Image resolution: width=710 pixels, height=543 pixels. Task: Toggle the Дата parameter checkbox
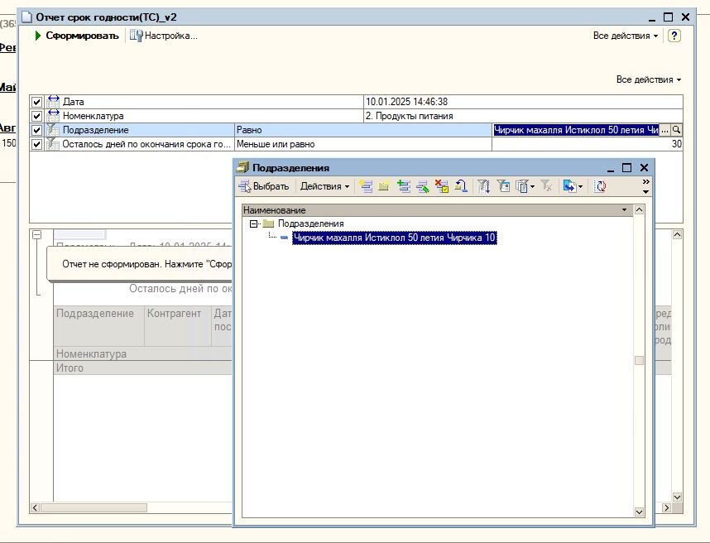tap(36, 102)
